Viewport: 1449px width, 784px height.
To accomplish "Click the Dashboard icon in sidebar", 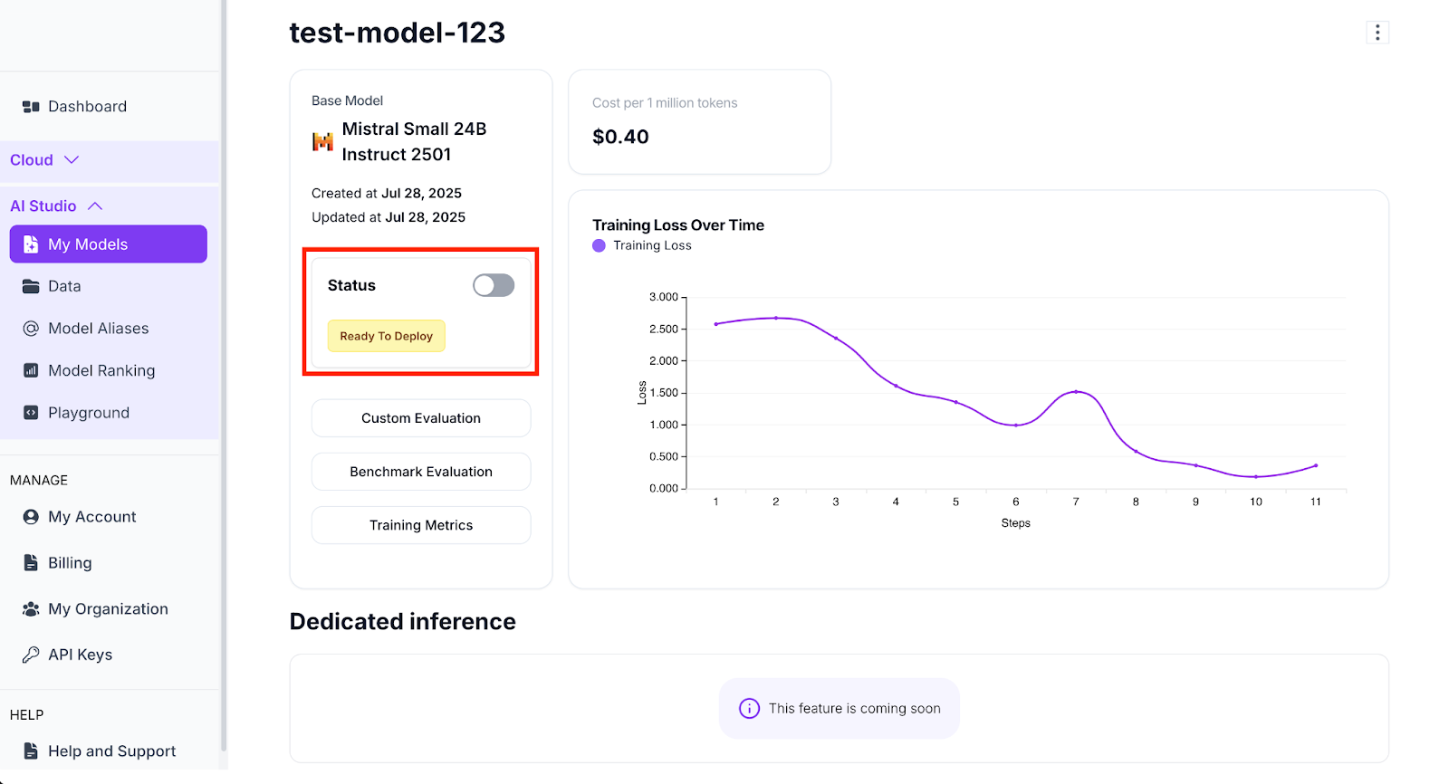I will point(31,107).
